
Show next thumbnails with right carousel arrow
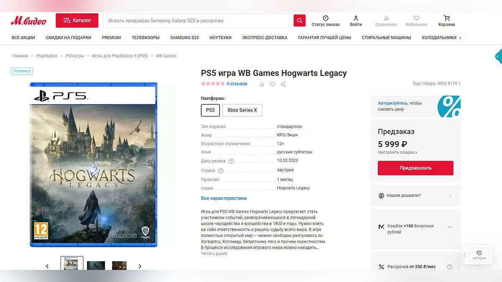click(140, 266)
